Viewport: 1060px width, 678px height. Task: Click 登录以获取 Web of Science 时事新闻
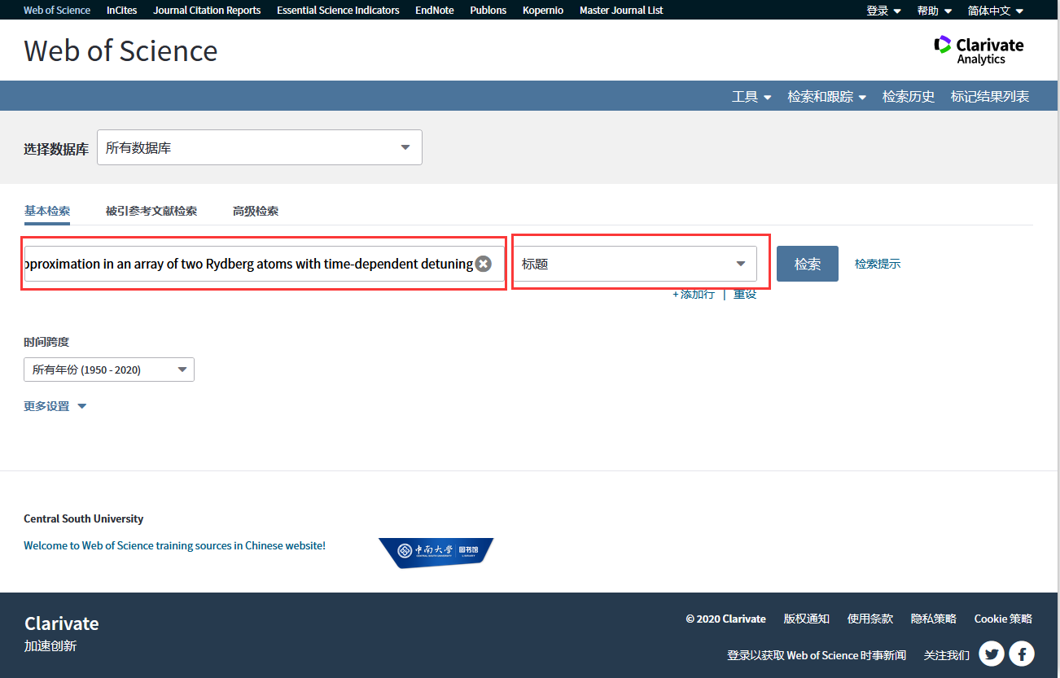(817, 655)
